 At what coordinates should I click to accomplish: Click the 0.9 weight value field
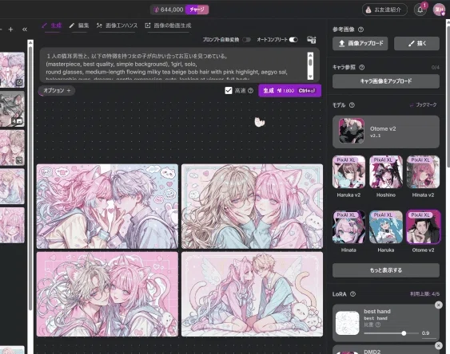coord(428,333)
